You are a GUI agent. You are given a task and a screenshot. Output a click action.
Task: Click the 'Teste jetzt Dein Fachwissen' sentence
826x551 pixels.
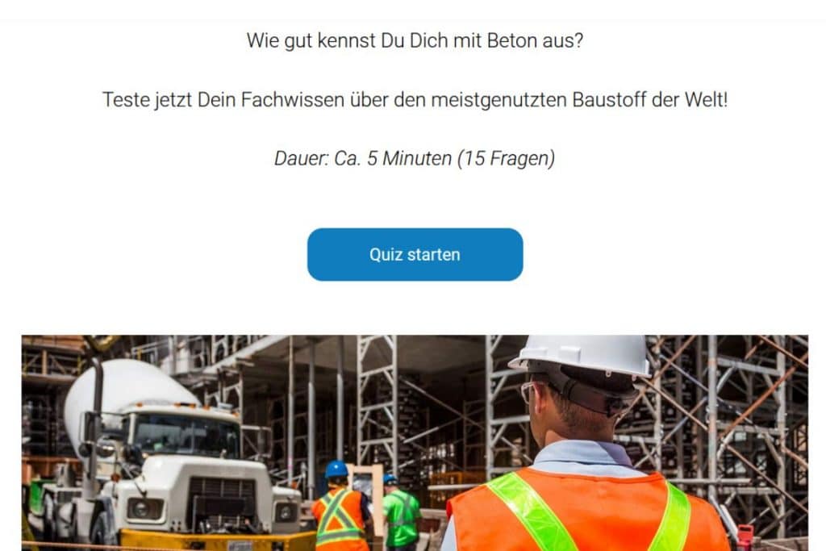click(x=415, y=99)
